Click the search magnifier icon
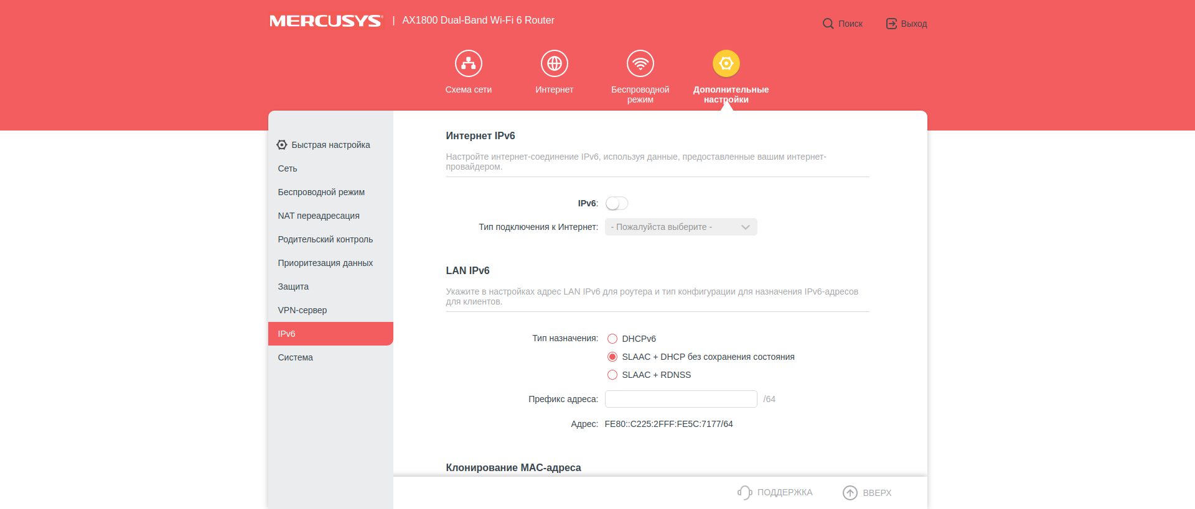Image resolution: width=1195 pixels, height=509 pixels. point(828,24)
